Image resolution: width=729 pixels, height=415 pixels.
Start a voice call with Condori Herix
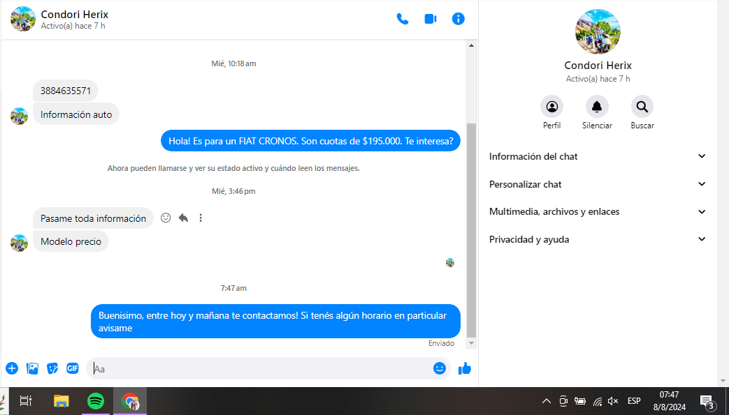click(402, 19)
